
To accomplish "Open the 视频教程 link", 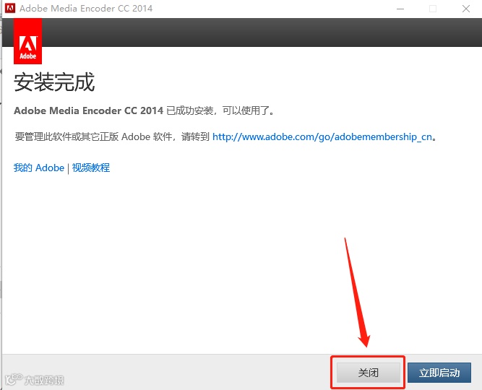I will pos(90,168).
